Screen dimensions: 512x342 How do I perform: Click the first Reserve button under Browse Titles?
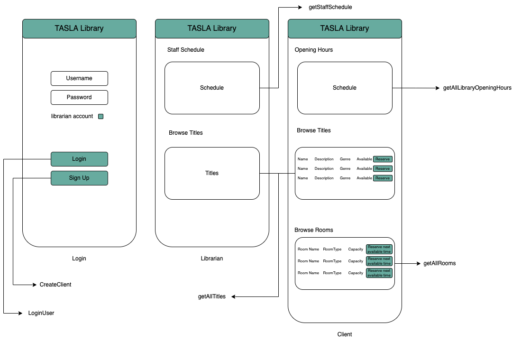pos(383,159)
